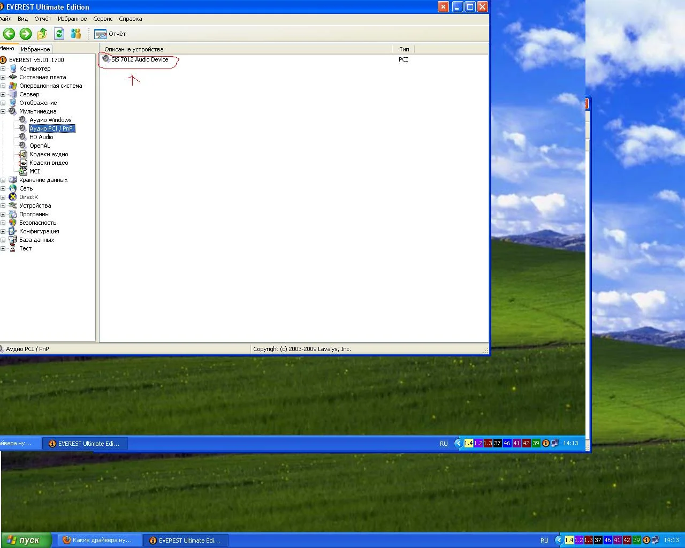Click the Copyright Lavalys status bar text
The width and height of the screenshot is (685, 548).
[302, 349]
